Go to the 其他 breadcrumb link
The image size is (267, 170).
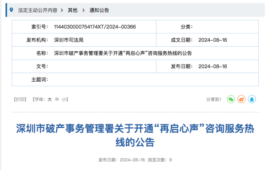(73, 10)
